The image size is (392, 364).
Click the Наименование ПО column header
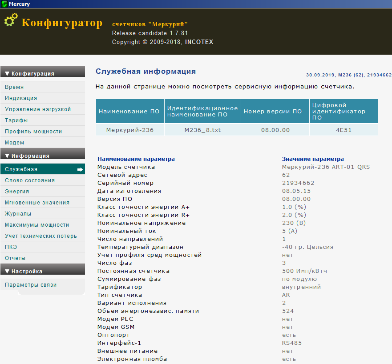pyautogui.click(x=130, y=111)
